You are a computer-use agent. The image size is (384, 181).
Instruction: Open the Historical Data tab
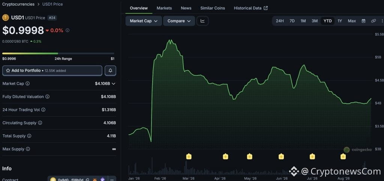pos(250,8)
